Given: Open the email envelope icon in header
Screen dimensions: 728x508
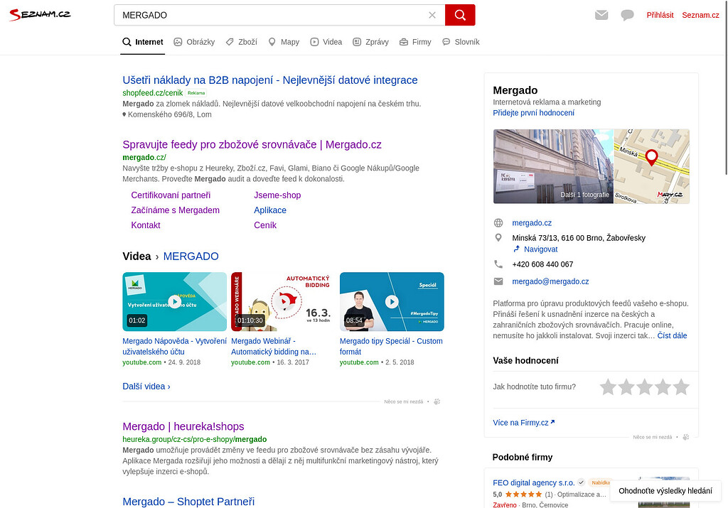Looking at the screenshot, I should pos(601,15).
